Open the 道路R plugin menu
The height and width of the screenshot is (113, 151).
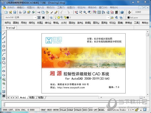pos(16,23)
